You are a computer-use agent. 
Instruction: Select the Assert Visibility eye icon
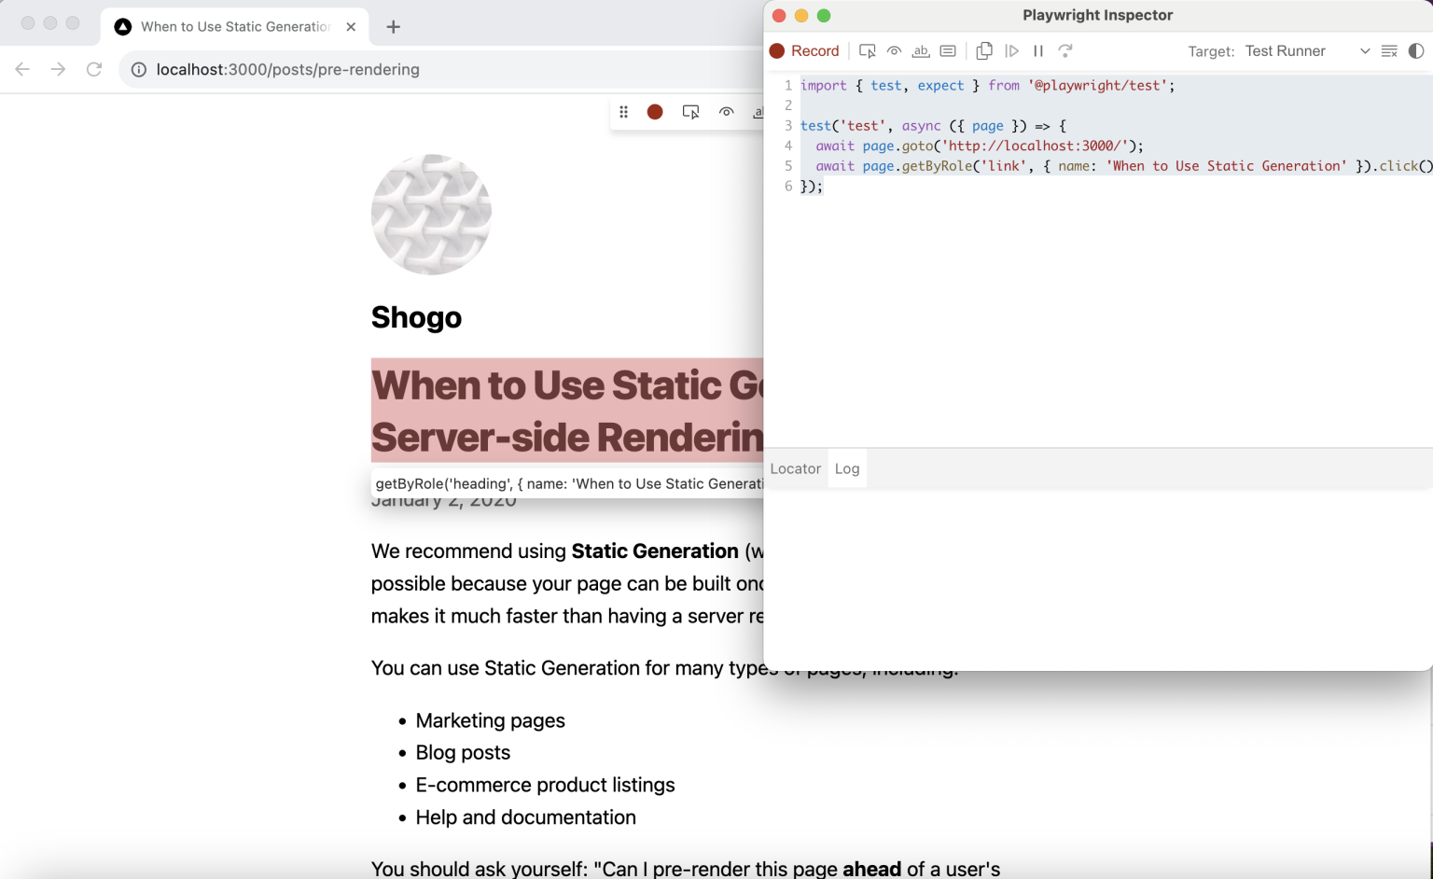click(894, 51)
